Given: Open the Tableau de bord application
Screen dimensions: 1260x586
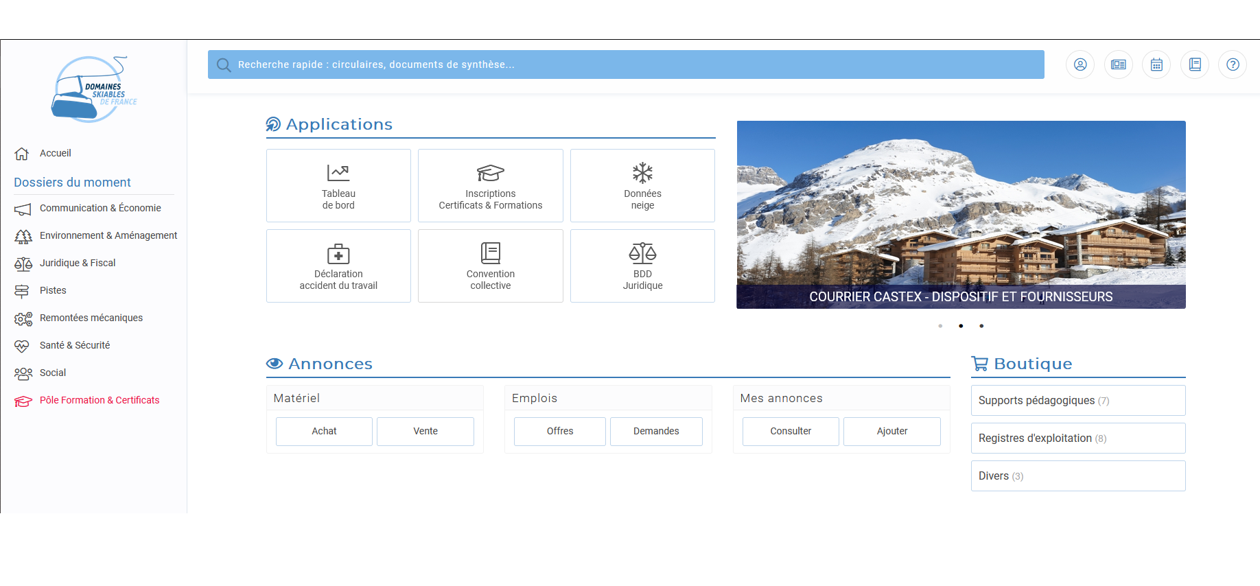Looking at the screenshot, I should (338, 185).
